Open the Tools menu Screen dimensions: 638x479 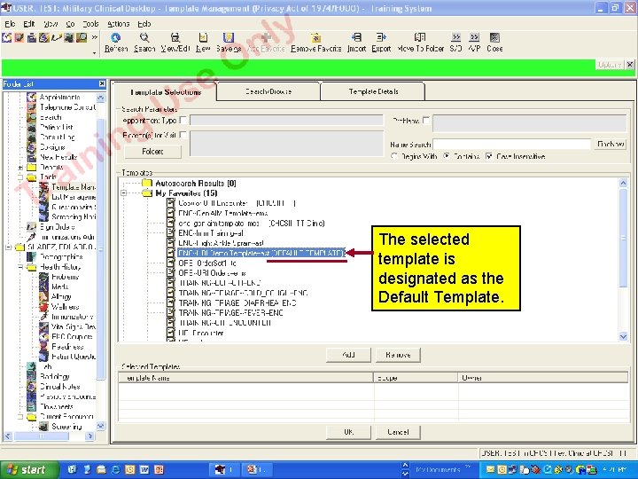click(90, 24)
